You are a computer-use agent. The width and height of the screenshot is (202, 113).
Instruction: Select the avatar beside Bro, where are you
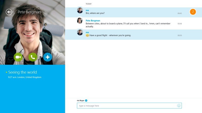tap(80, 10)
